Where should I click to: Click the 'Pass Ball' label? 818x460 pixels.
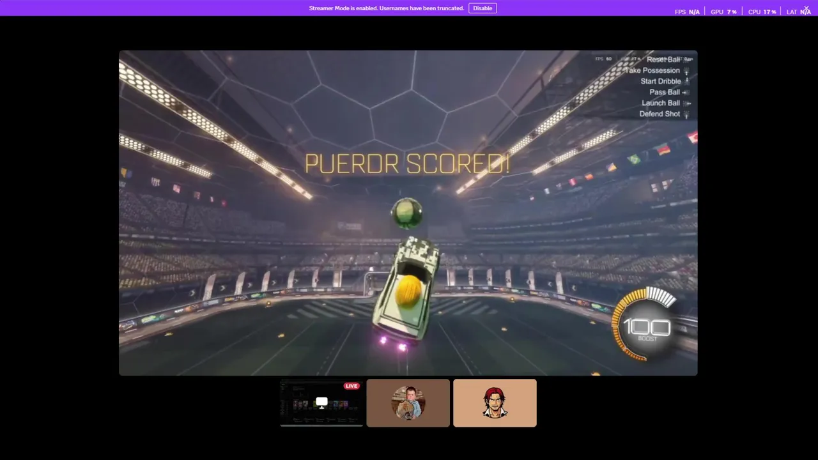tap(665, 92)
